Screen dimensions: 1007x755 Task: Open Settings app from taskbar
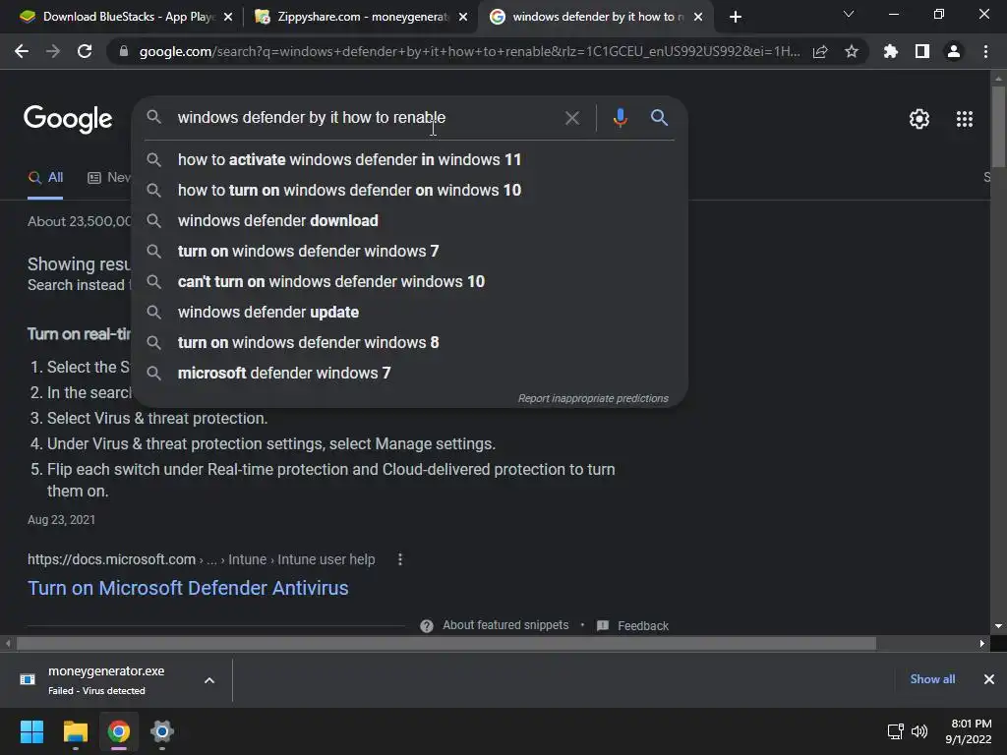(162, 731)
